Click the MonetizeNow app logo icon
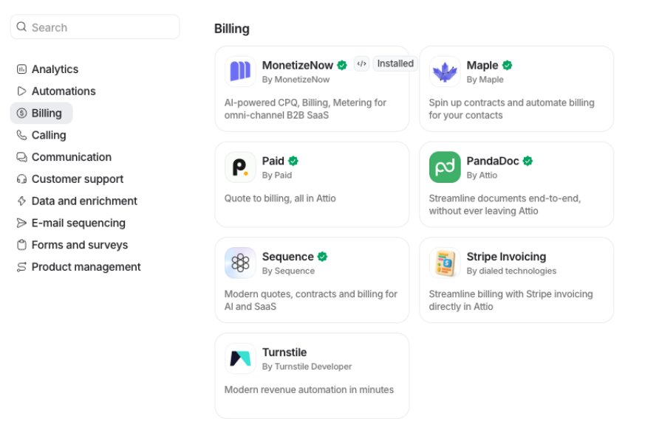The height and width of the screenshot is (430, 645). pos(240,71)
